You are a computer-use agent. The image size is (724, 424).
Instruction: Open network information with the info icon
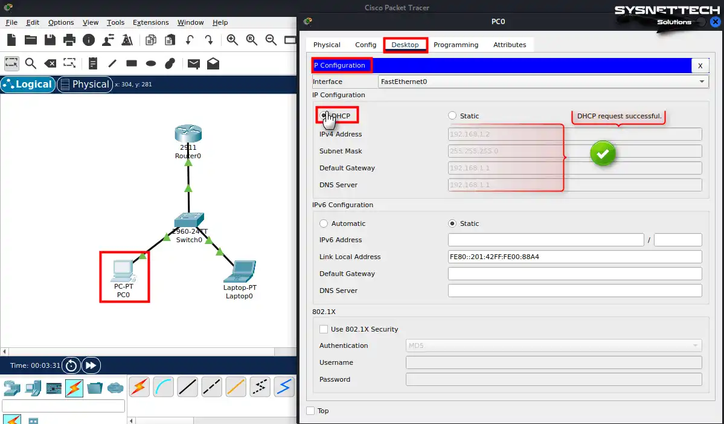pos(89,40)
